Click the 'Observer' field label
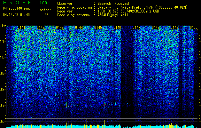Image resolution: width=201 pixels, height=128 pixels. click(x=65, y=4)
